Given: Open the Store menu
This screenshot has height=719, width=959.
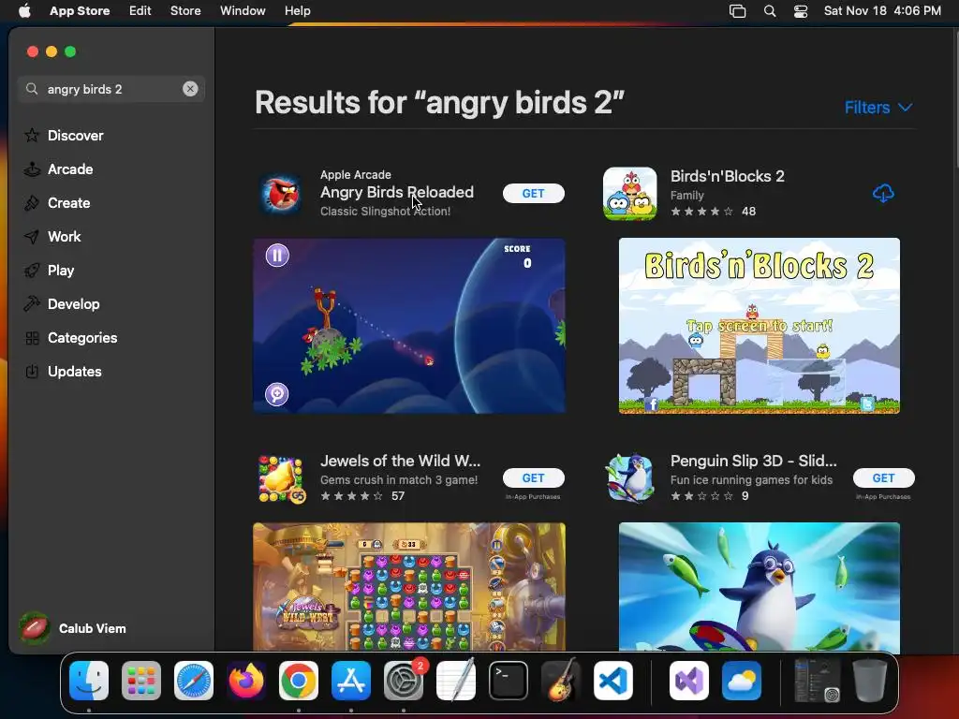Looking at the screenshot, I should (185, 11).
